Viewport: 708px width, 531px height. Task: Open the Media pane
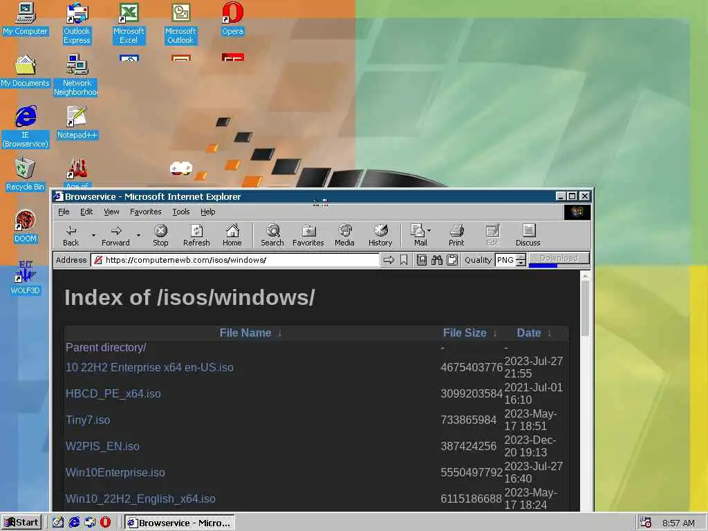(x=344, y=235)
